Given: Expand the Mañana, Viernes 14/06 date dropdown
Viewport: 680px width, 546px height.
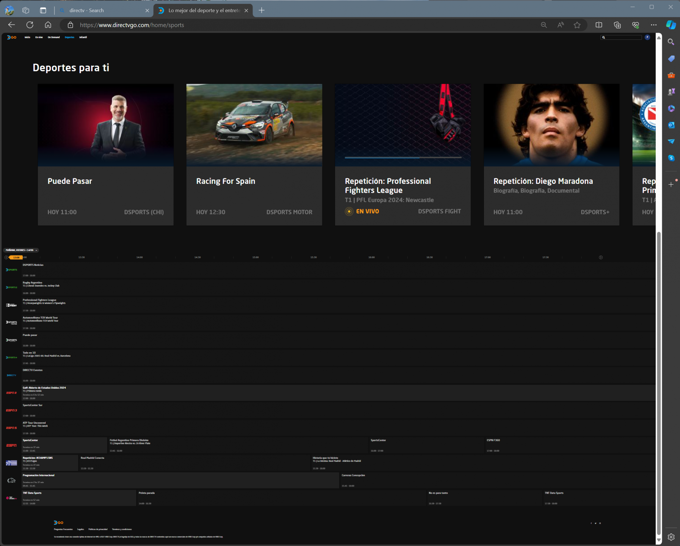Looking at the screenshot, I should (x=22, y=250).
